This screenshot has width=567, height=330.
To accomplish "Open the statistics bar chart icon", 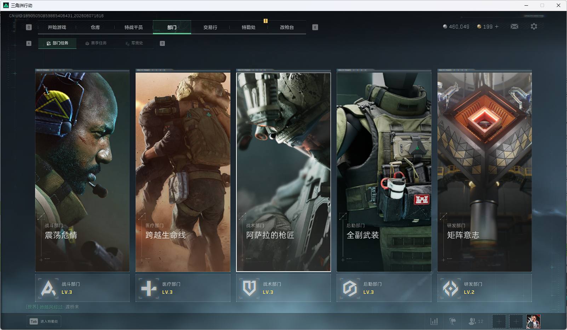I will point(434,321).
